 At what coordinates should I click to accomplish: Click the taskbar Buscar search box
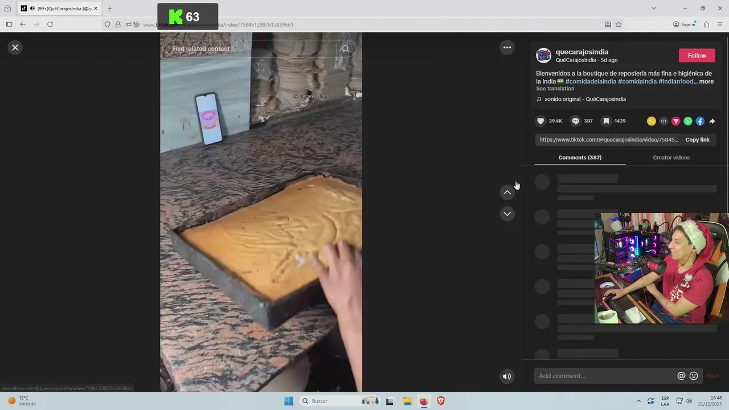[339, 401]
